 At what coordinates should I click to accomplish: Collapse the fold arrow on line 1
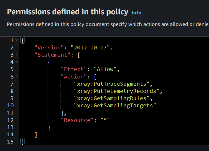pos(16,41)
